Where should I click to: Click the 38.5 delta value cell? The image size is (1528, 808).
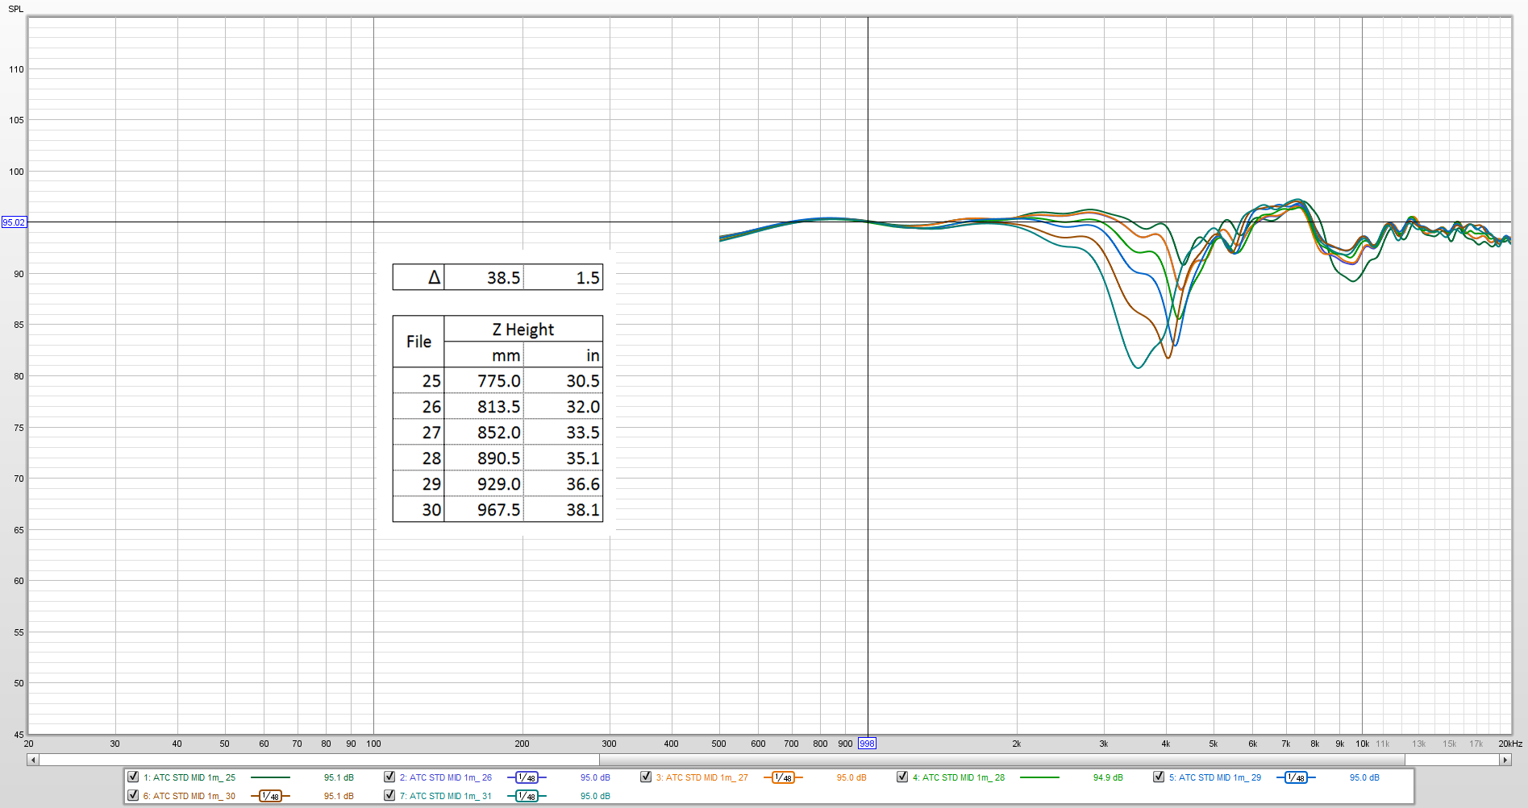pyautogui.click(x=484, y=277)
